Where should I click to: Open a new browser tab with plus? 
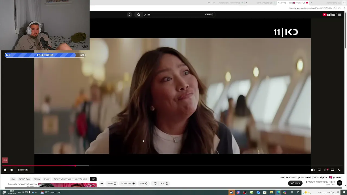pos(209,3)
